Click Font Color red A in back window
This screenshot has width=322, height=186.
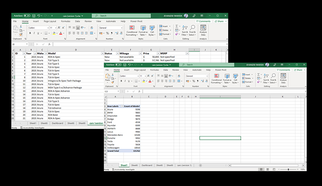click(61, 33)
